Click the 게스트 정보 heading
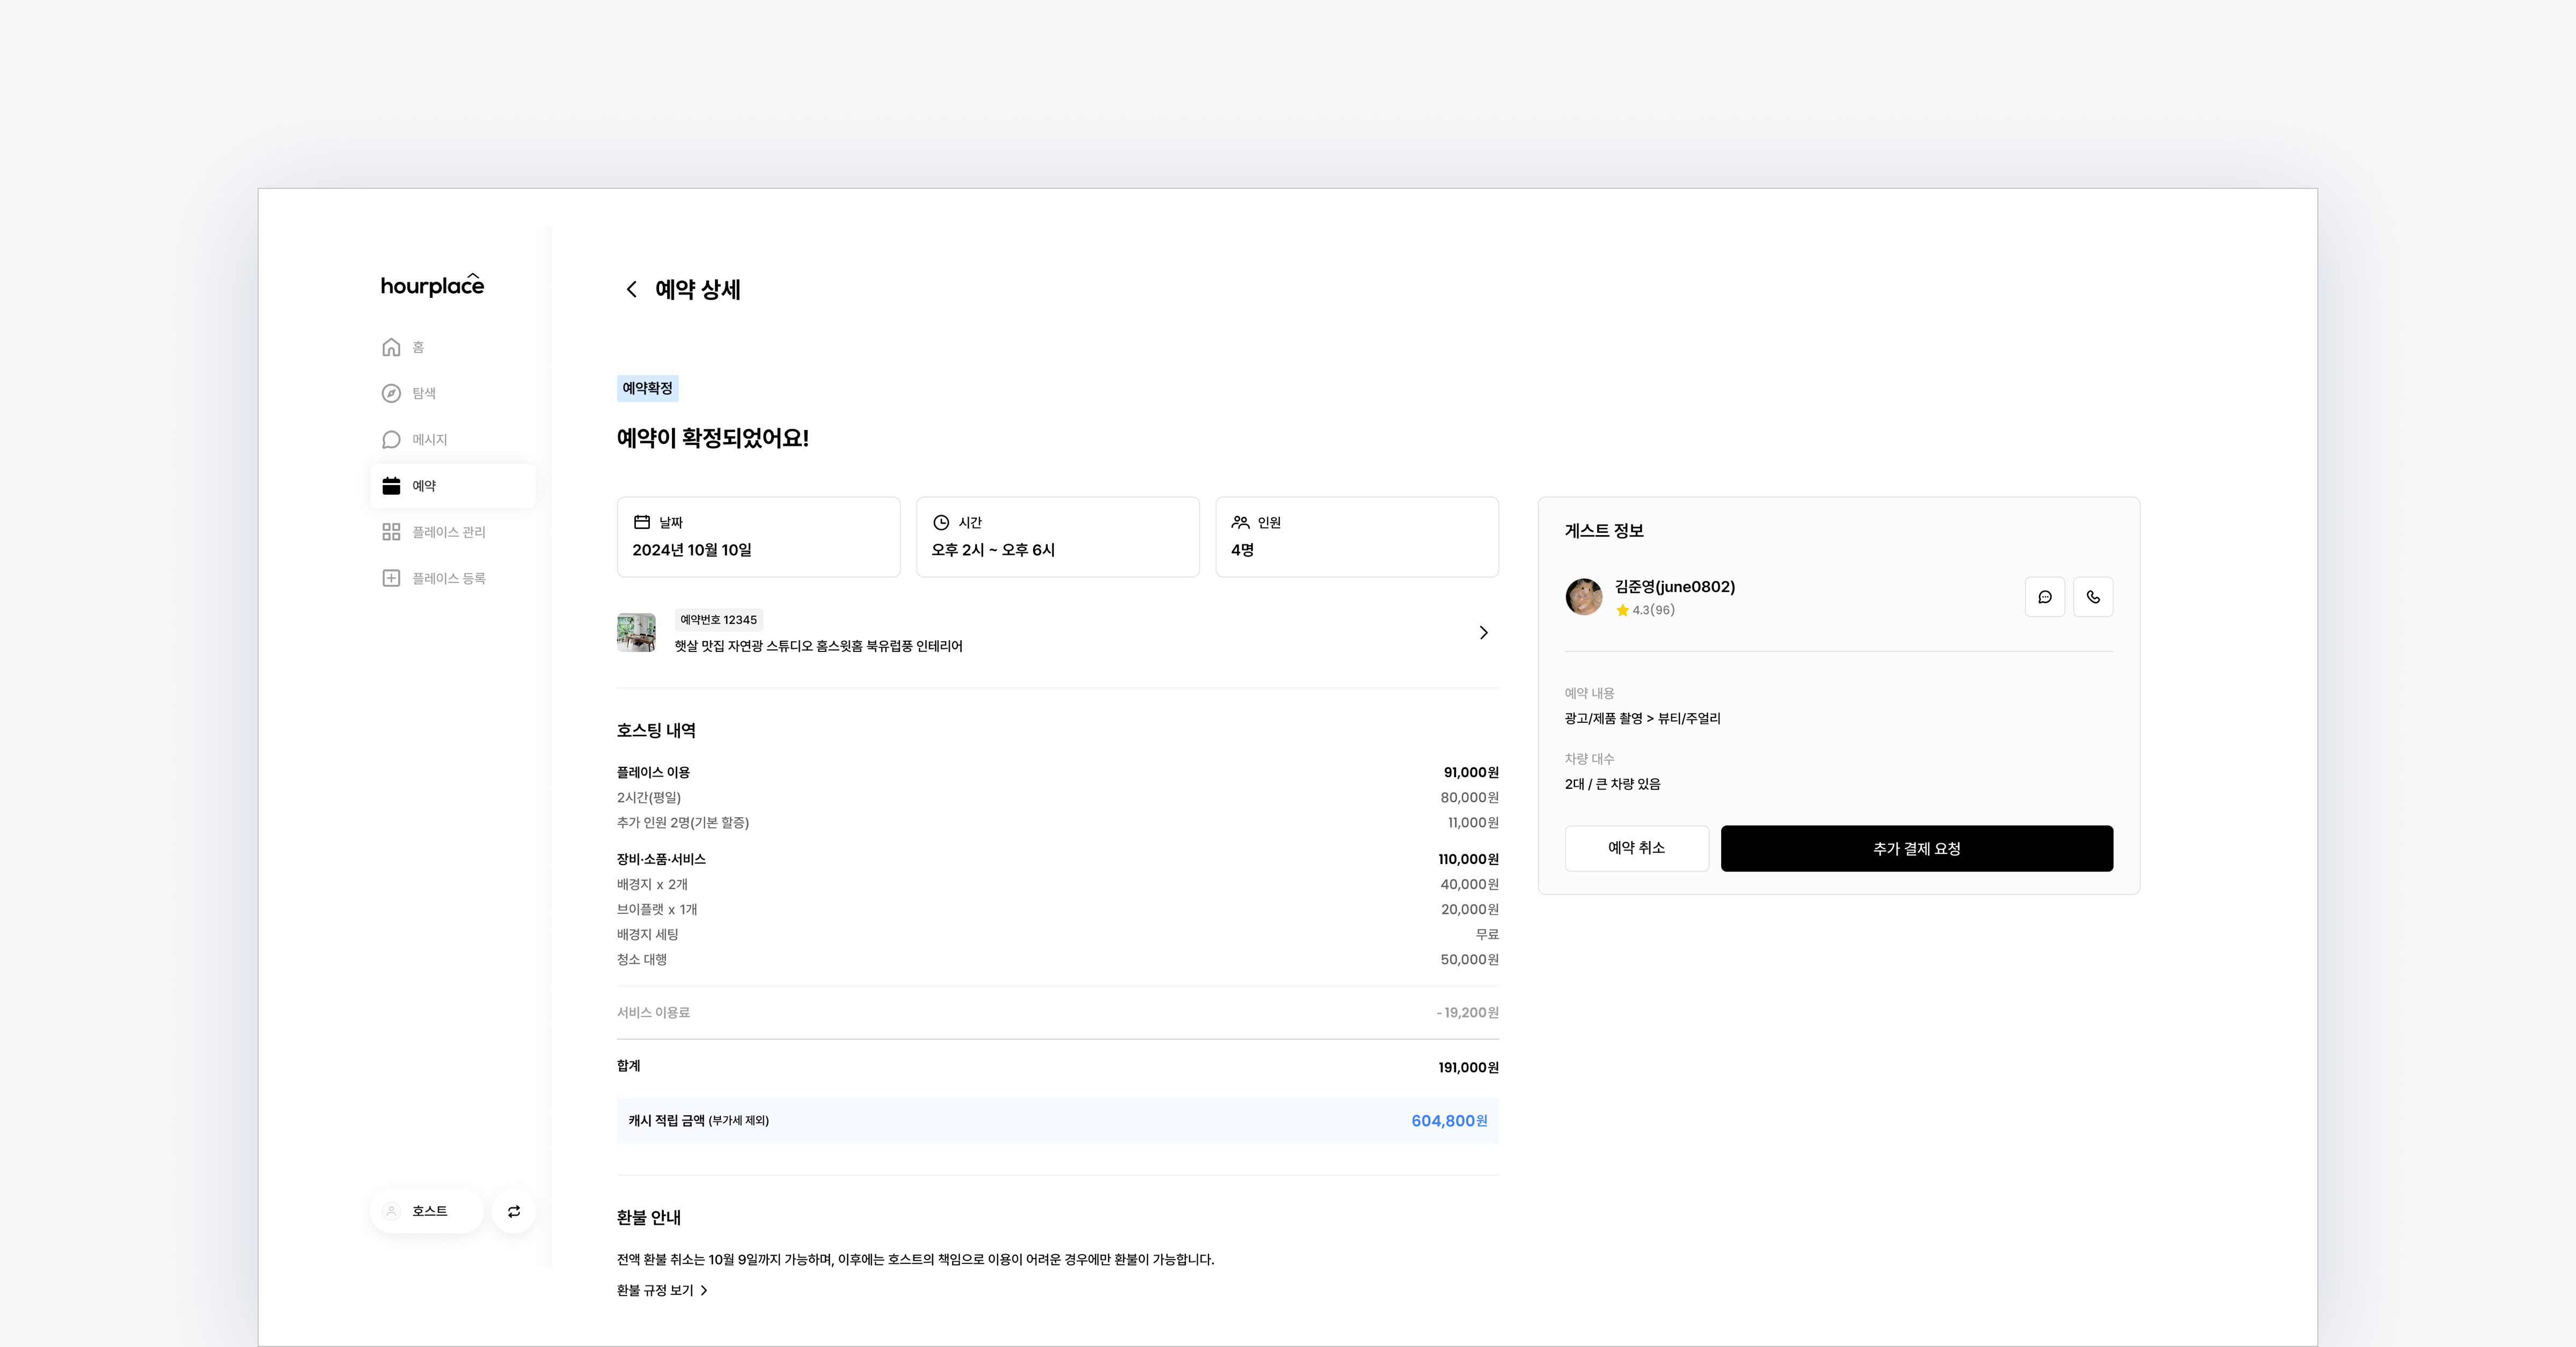 click(1604, 531)
